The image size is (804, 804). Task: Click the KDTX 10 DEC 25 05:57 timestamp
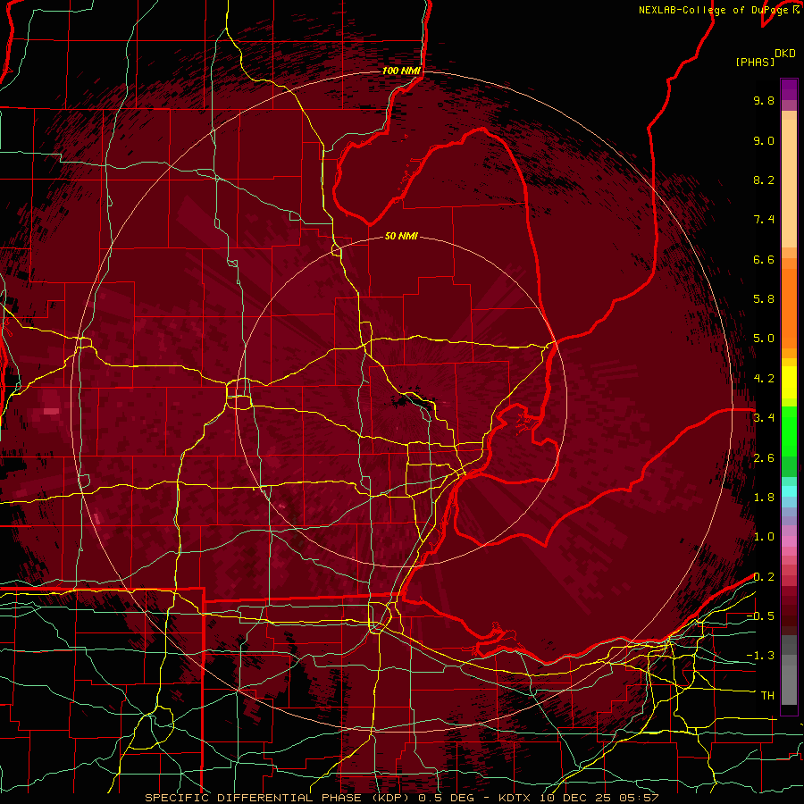point(579,798)
